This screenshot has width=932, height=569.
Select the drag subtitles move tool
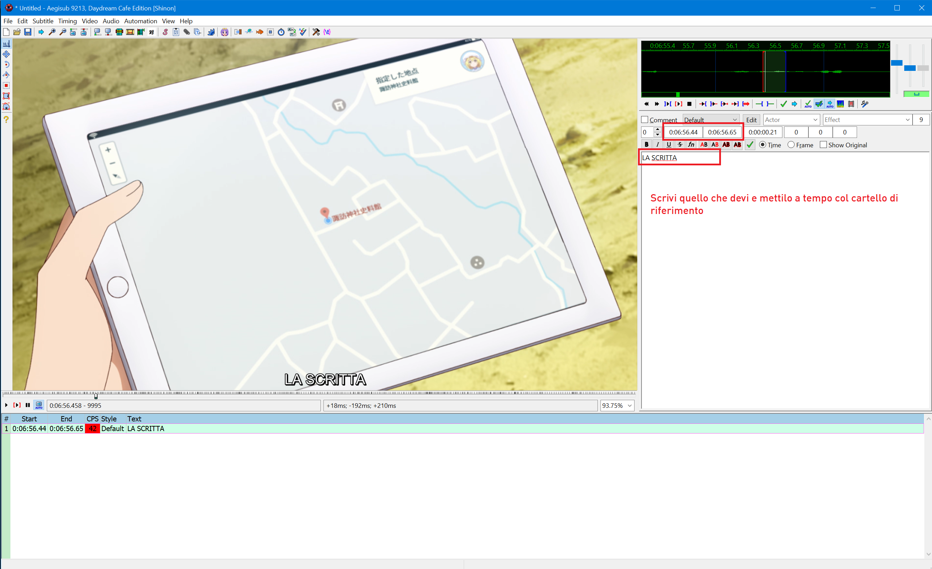pyautogui.click(x=6, y=54)
